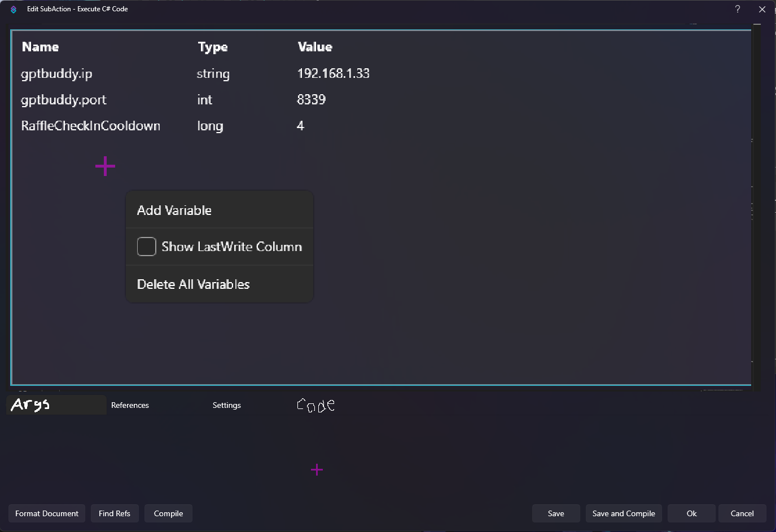776x532 pixels.
Task: Close the Edit SubAction dialog
Action: pos(762,9)
